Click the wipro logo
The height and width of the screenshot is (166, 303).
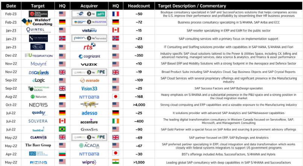pyautogui.click(x=89, y=162)
